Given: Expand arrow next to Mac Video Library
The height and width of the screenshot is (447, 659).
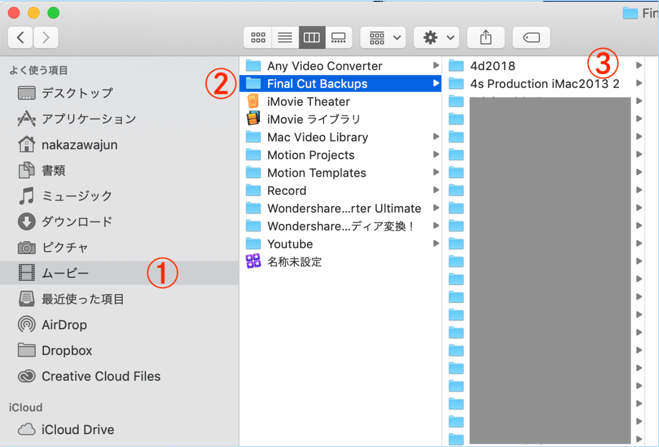Looking at the screenshot, I should coord(436,137).
